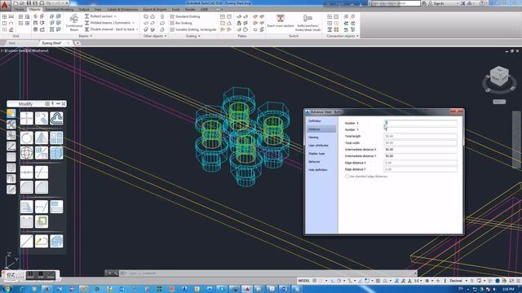Select the Mirror tool in Modify palette

[x=42, y=138]
